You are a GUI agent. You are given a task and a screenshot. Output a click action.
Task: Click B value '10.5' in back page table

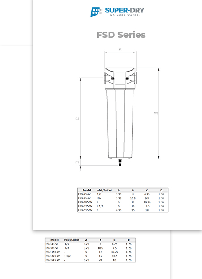(x=101, y=248)
